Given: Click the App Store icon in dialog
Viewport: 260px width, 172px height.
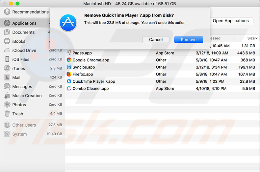Looking at the screenshot, I should [68, 23].
